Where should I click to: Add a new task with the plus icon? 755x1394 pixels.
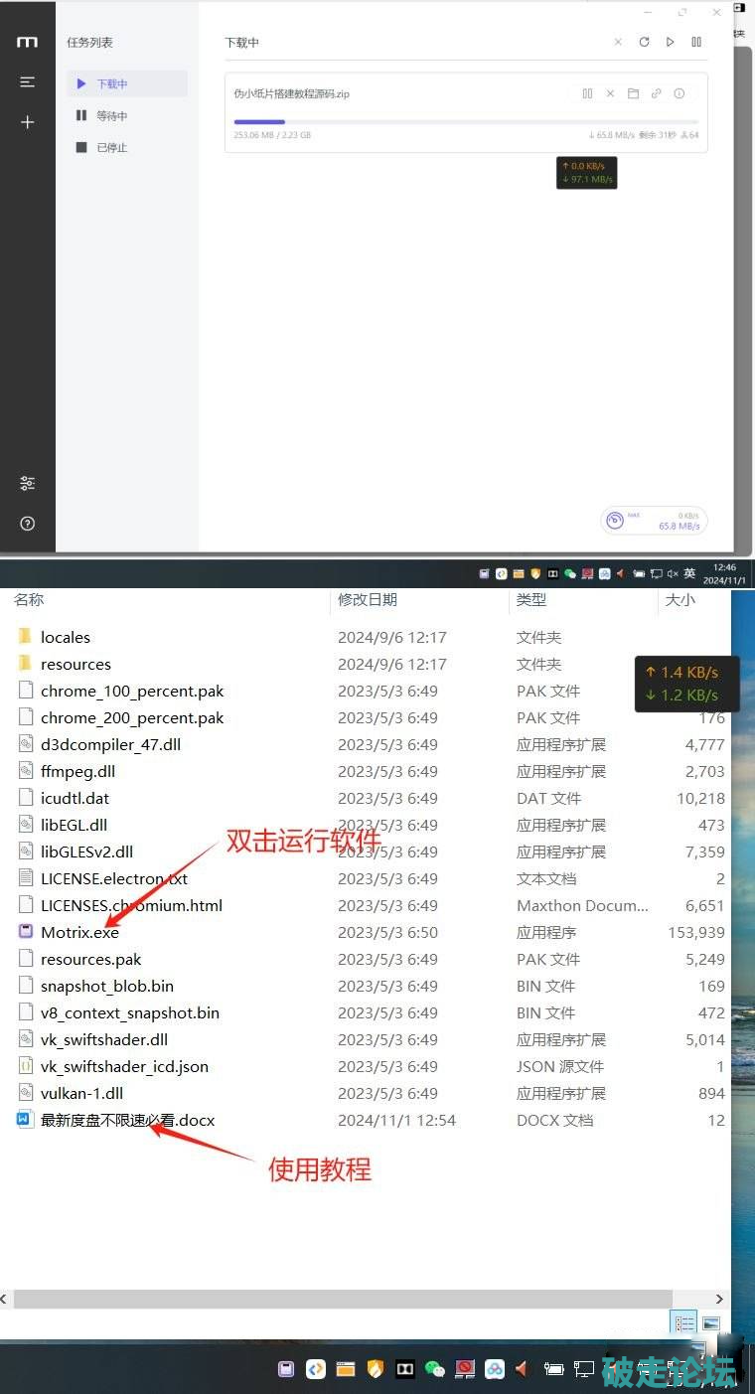click(x=28, y=122)
